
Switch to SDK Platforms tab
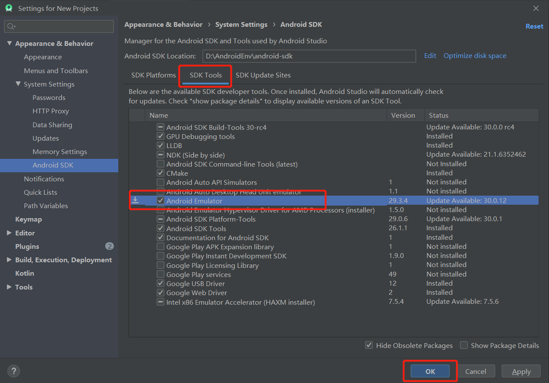click(153, 75)
